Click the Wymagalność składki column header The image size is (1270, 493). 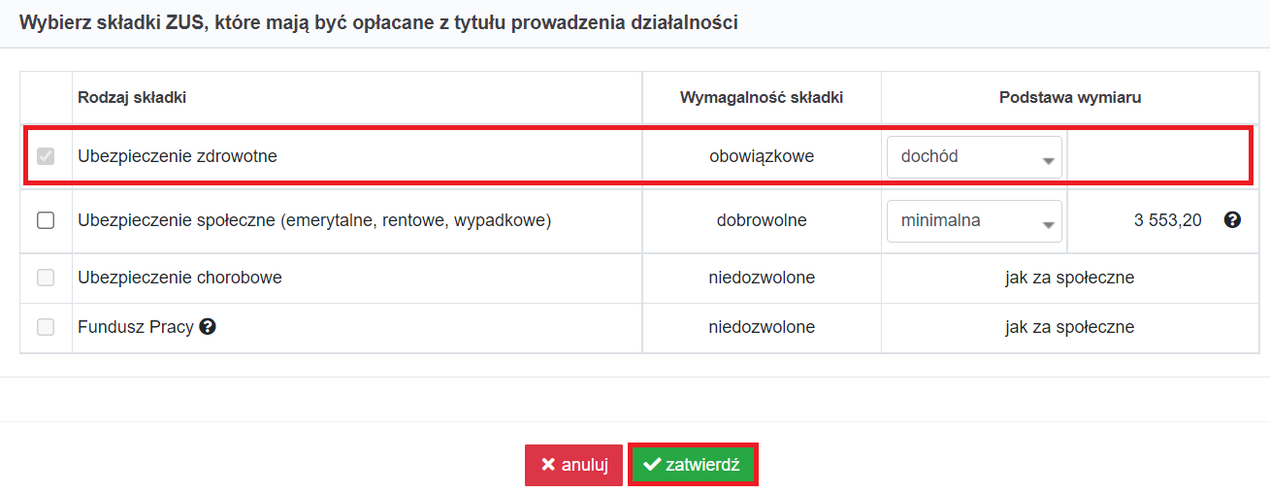762,97
